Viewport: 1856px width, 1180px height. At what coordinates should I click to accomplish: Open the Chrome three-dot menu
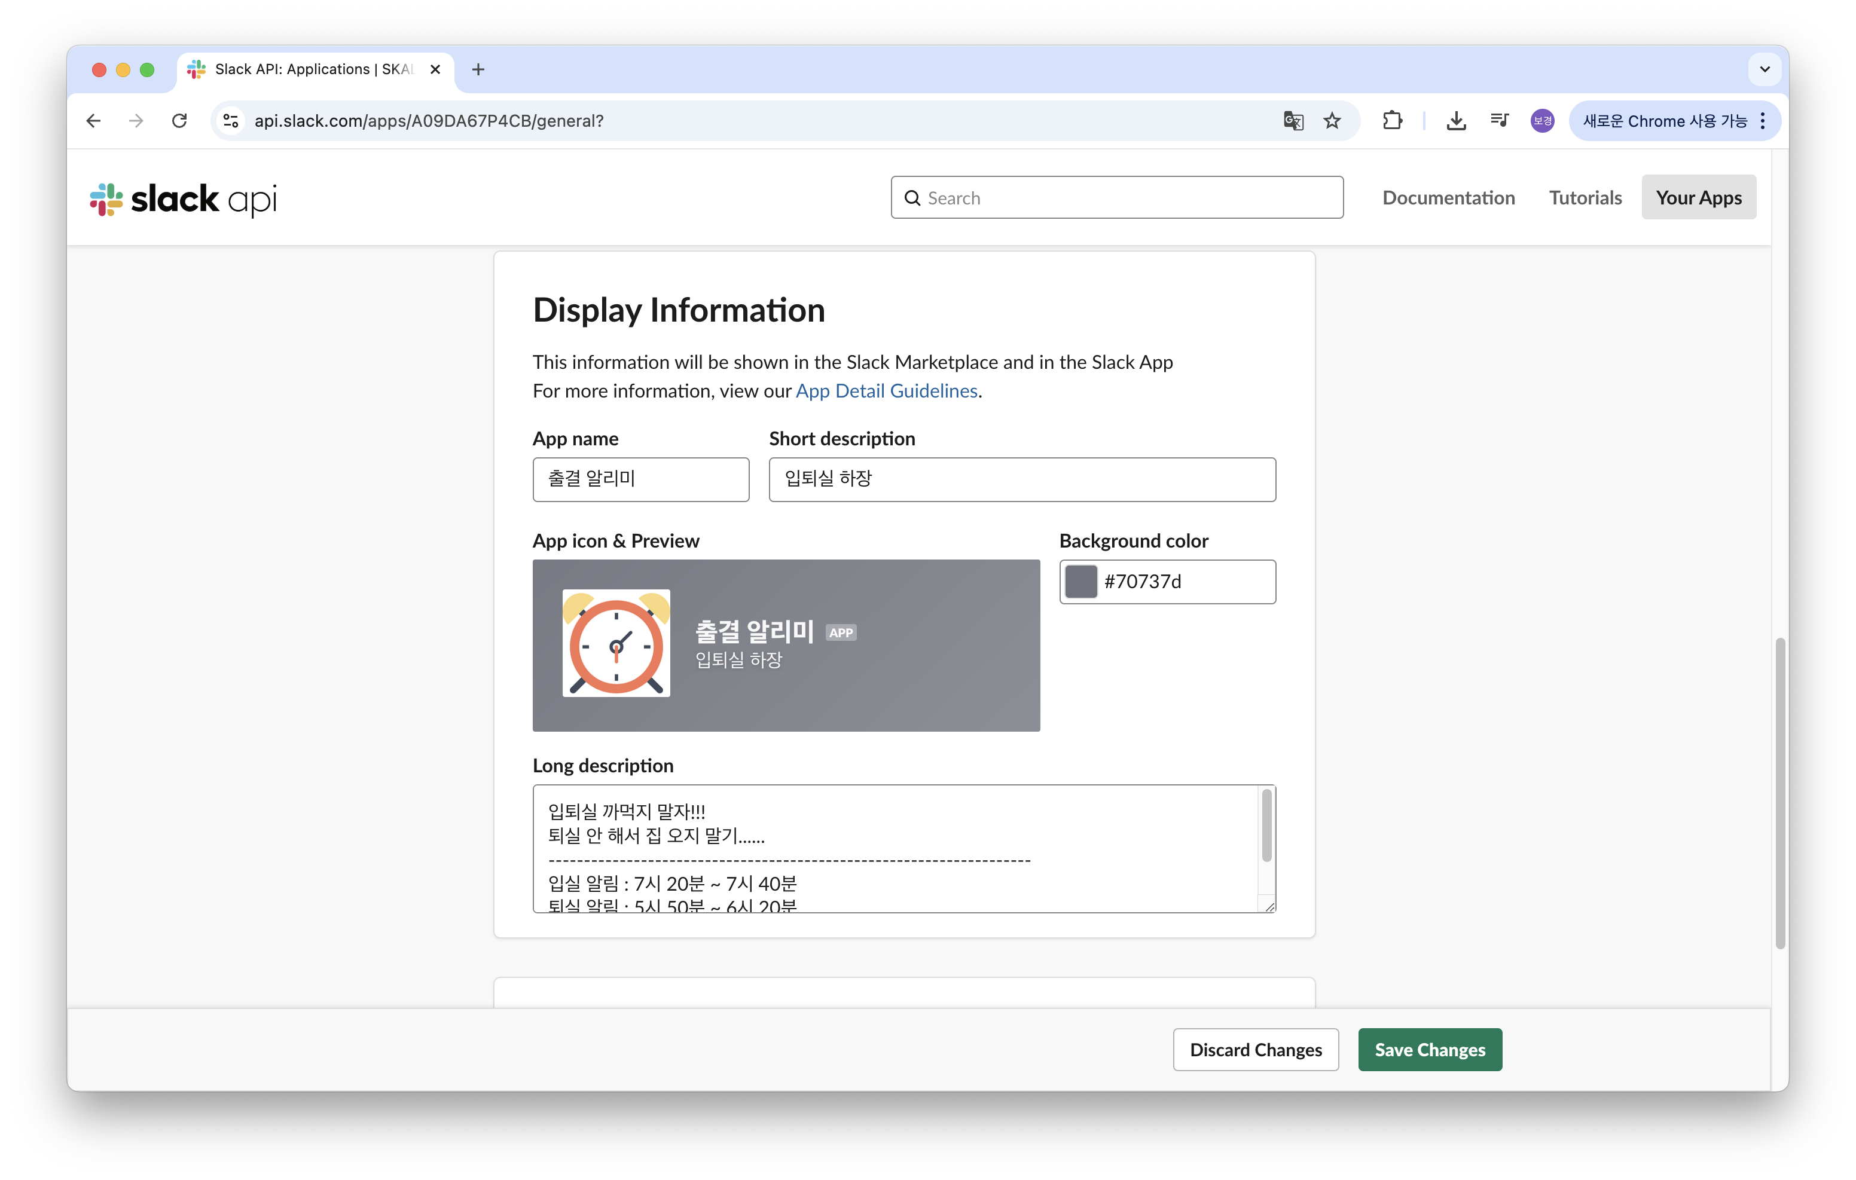(x=1763, y=121)
